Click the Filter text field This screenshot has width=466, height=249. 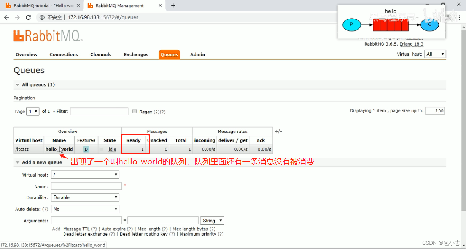point(99,112)
